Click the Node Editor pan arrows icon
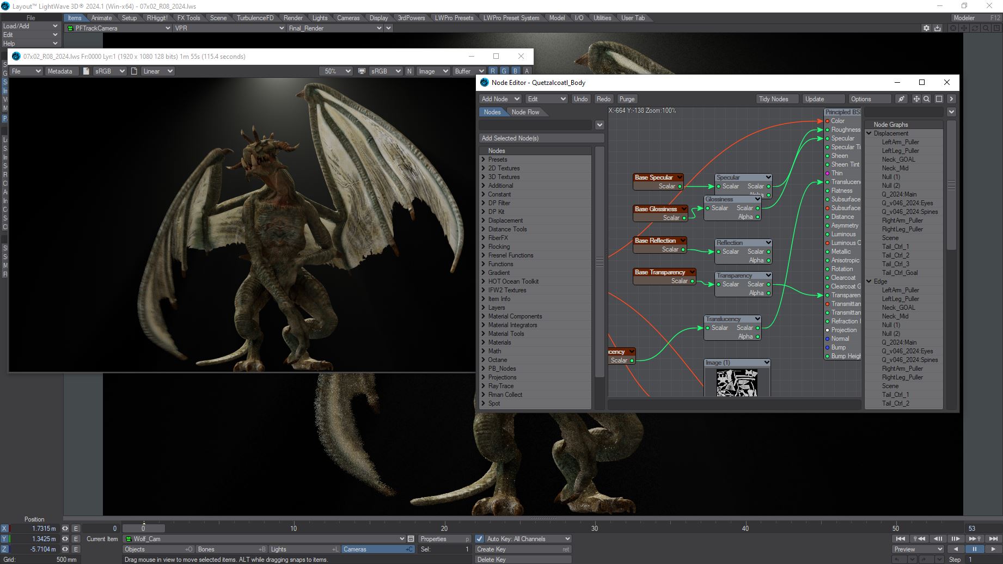 pyautogui.click(x=916, y=99)
